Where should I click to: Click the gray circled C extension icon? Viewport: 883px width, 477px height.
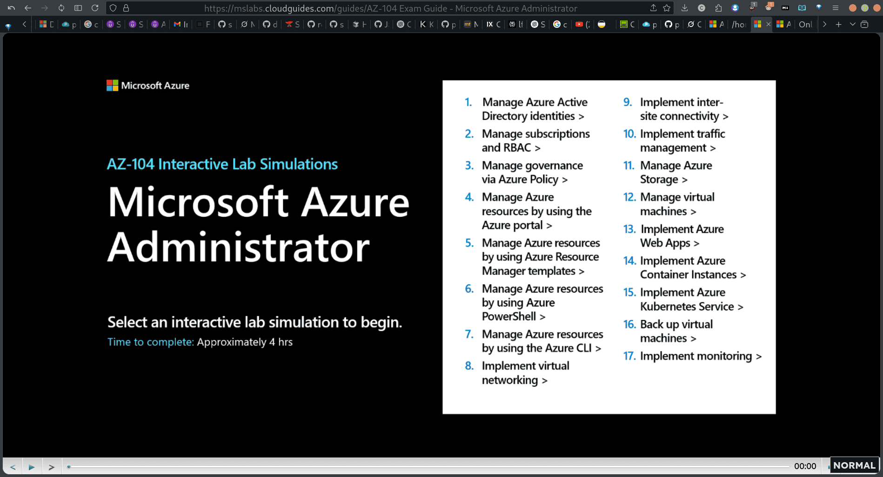point(702,8)
